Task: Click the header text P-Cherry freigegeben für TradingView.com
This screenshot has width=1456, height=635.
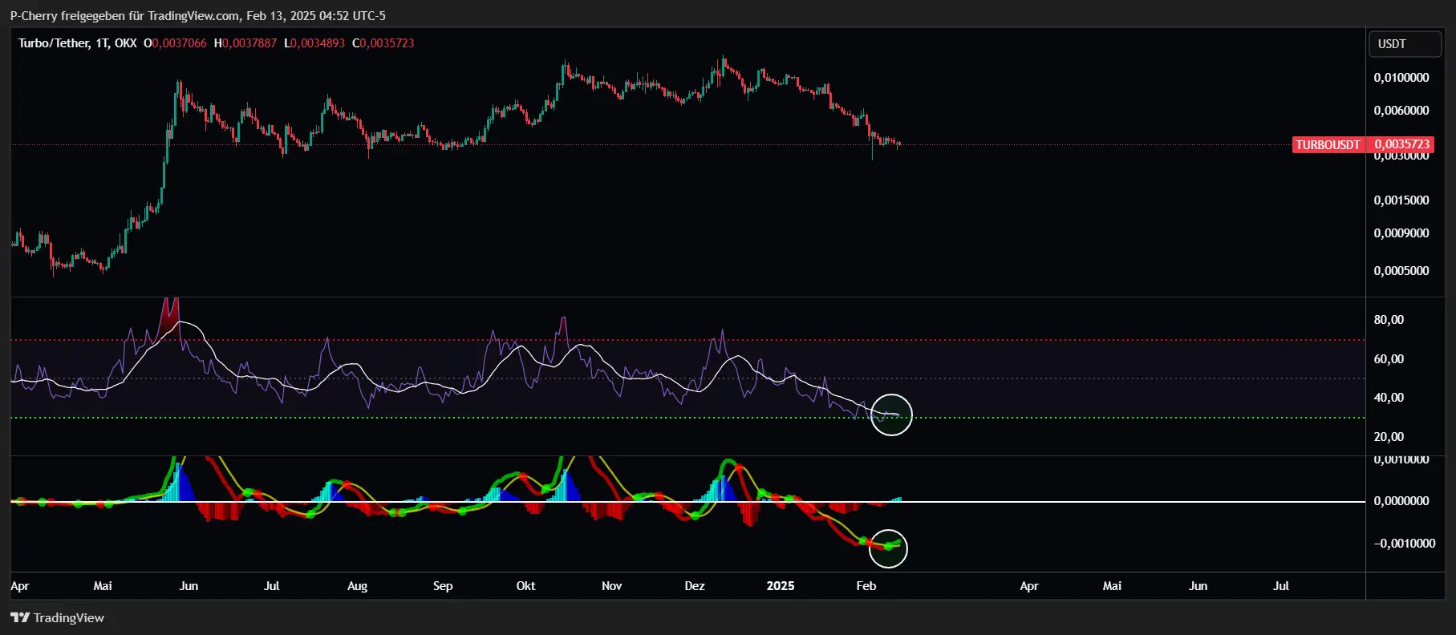Action: (x=124, y=15)
